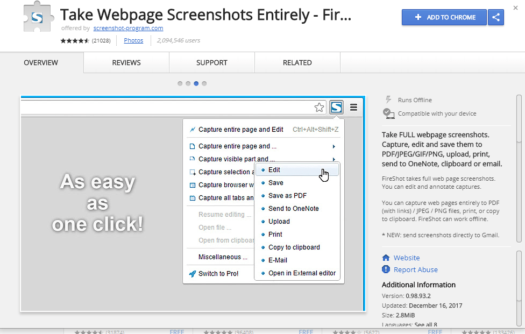Click the FireShot S toolbar icon
The image size is (525, 334).
[337, 108]
